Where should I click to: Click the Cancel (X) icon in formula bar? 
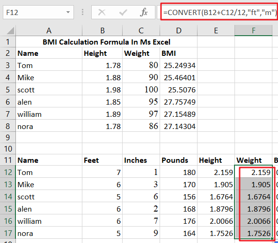coord(102,13)
